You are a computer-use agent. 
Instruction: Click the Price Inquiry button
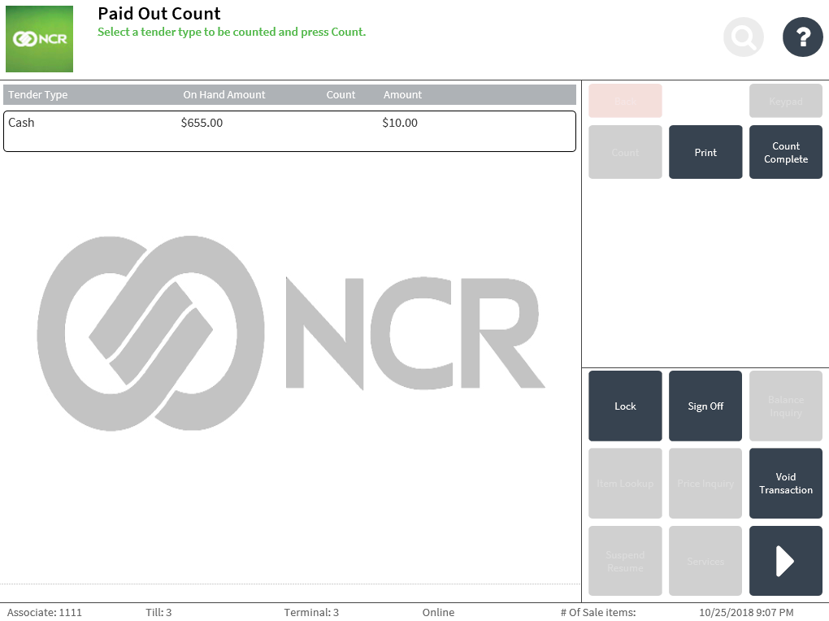705,484
